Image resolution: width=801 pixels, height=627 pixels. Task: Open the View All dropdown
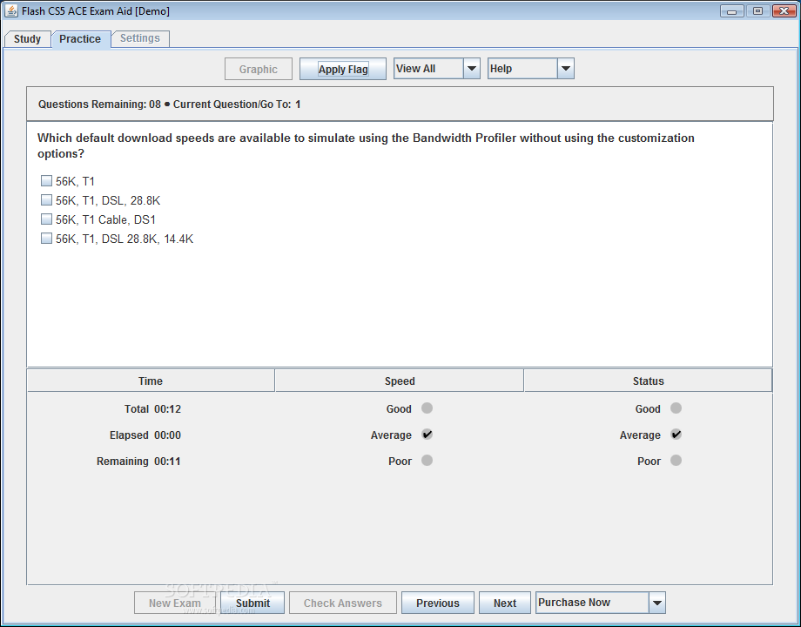point(437,69)
